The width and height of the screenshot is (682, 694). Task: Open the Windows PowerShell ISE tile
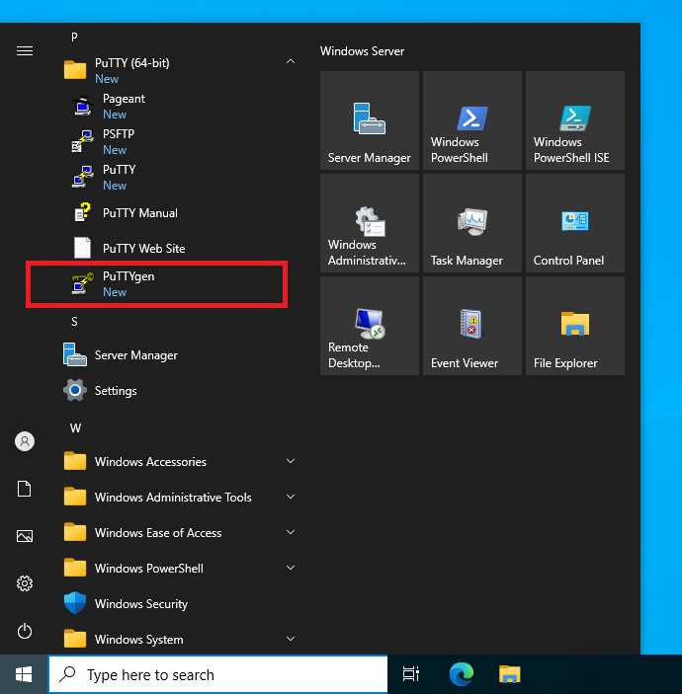(x=575, y=120)
